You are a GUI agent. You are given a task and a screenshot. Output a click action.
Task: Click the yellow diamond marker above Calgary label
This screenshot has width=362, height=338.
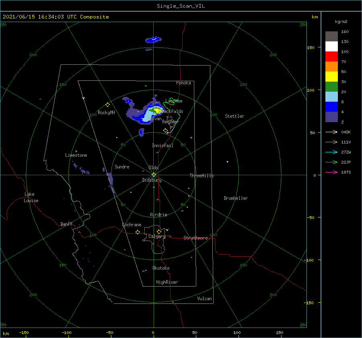click(x=159, y=231)
